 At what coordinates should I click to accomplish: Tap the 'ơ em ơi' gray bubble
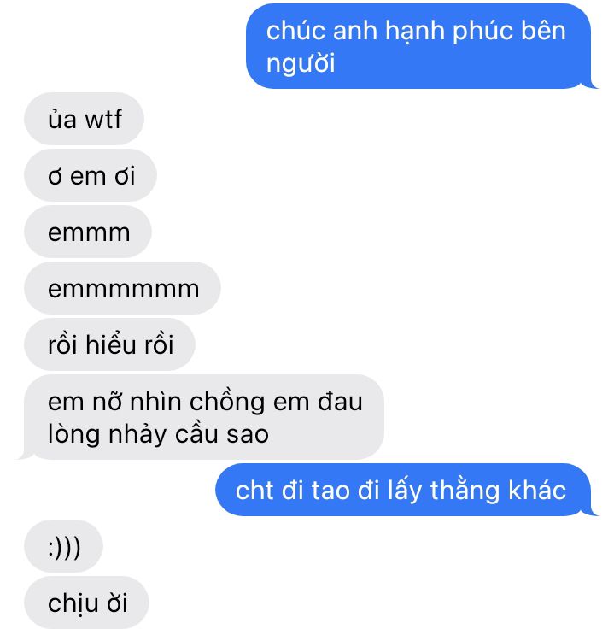[x=91, y=176]
